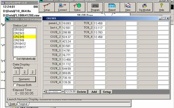Click the CO2E_3 value 423.24

(x=68, y=41)
